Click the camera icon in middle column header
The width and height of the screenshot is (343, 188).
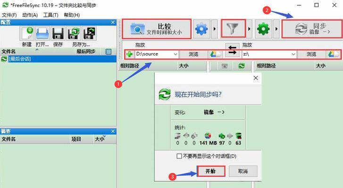coord(225,66)
